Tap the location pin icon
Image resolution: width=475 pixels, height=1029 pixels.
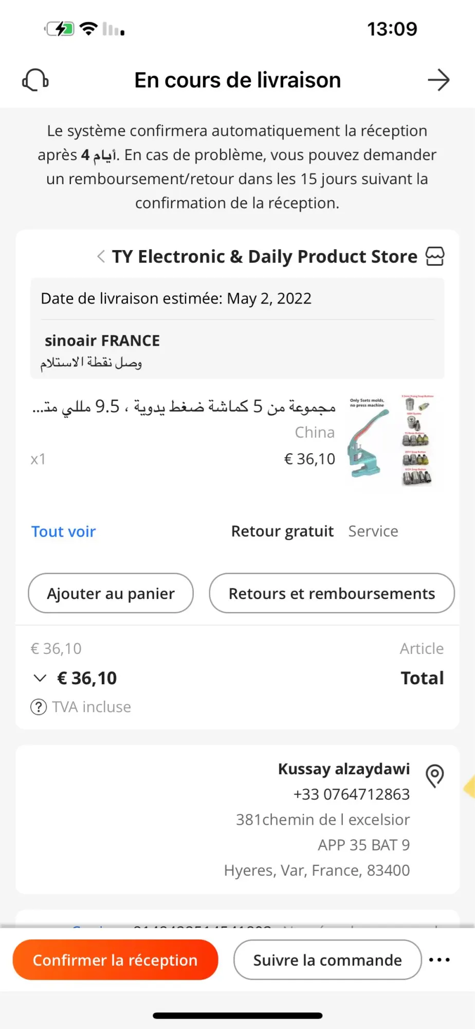(x=435, y=775)
